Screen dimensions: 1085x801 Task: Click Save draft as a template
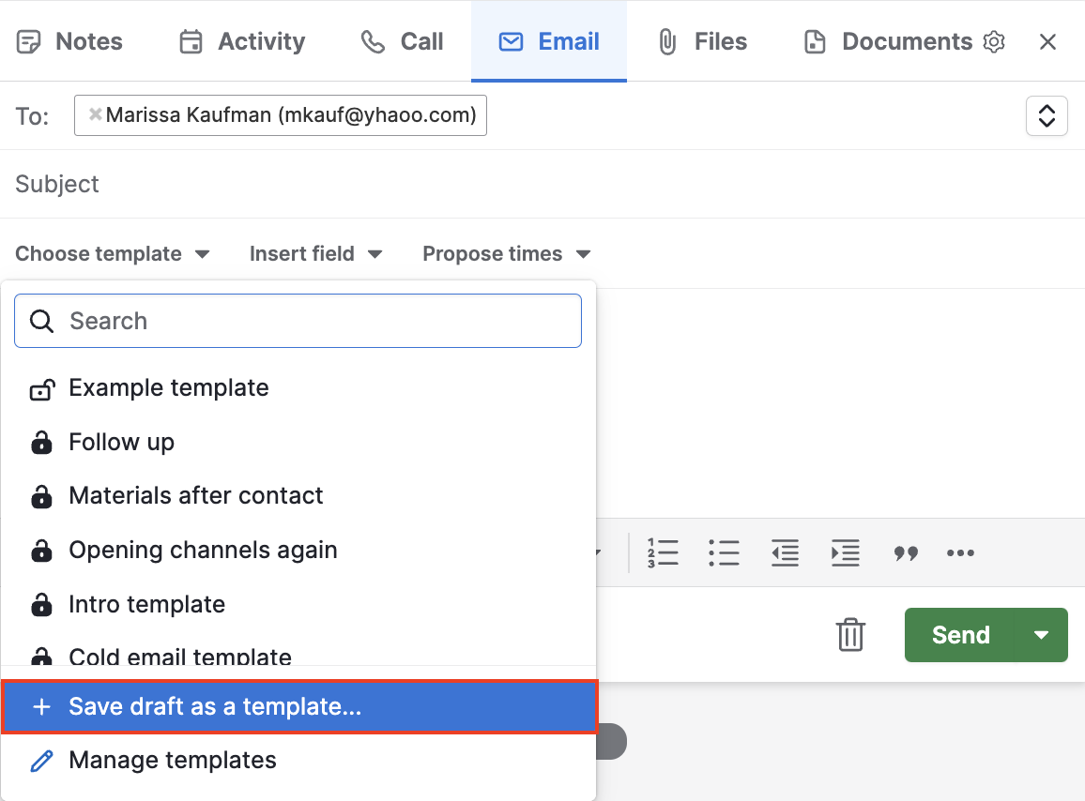tap(214, 706)
